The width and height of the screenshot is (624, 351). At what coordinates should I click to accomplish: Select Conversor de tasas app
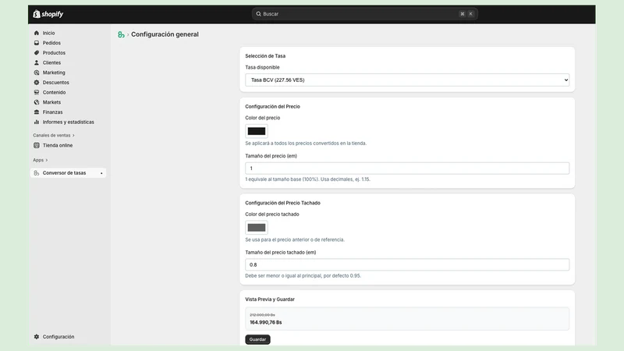68,173
